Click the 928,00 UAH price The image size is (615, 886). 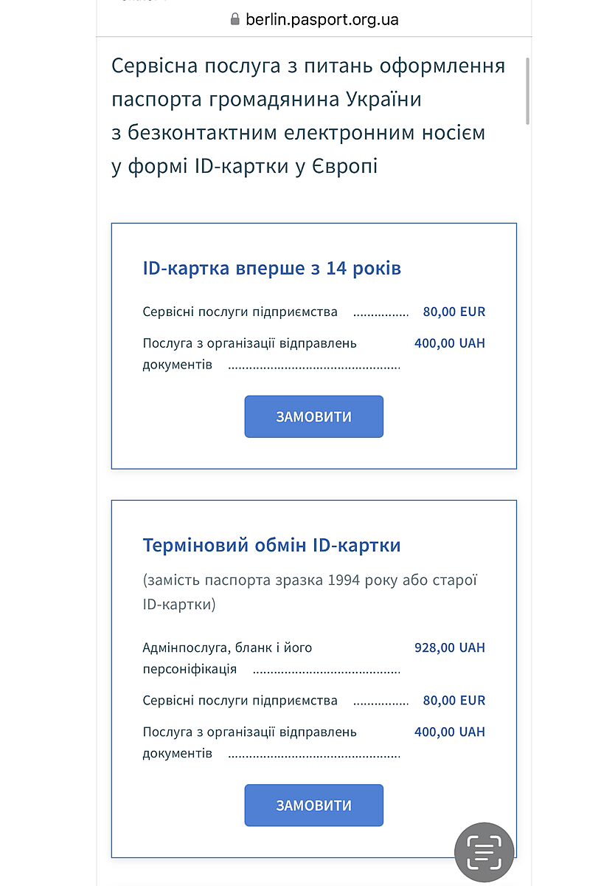click(450, 648)
